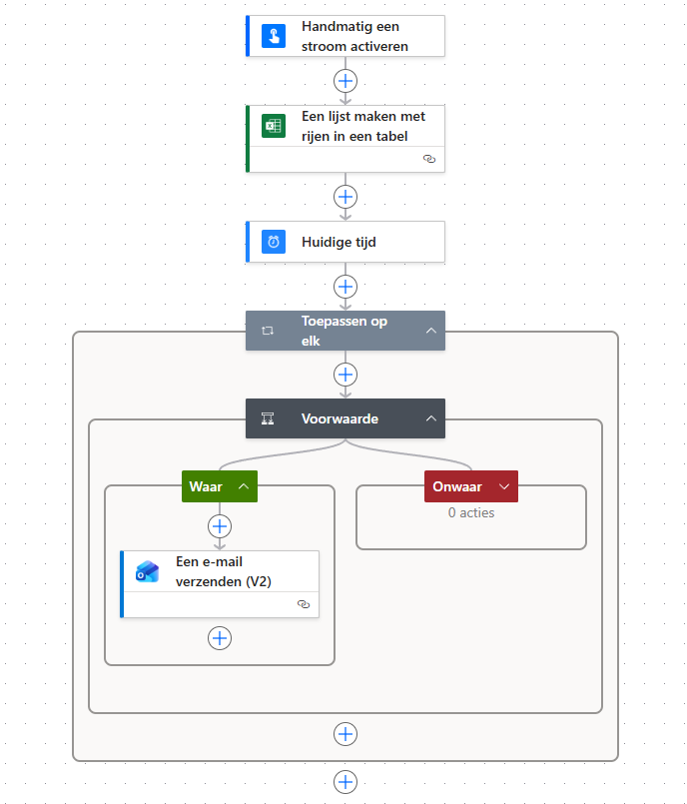Image resolution: width=687 pixels, height=804 pixels.
Task: Collapse the Waar branch
Action: tap(243, 486)
